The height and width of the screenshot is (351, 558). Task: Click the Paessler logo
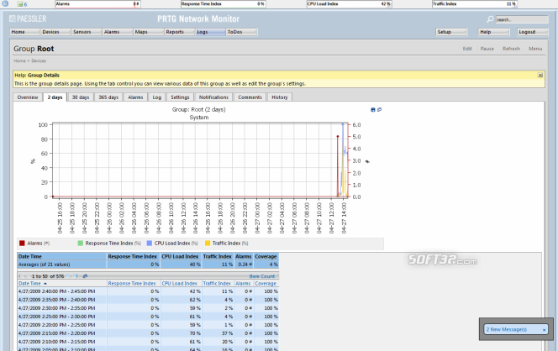(28, 18)
